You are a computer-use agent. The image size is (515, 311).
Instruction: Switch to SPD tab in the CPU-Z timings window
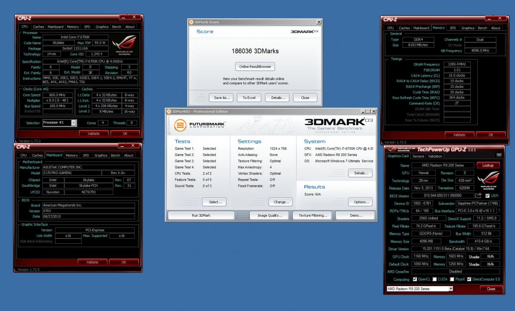pos(453,28)
